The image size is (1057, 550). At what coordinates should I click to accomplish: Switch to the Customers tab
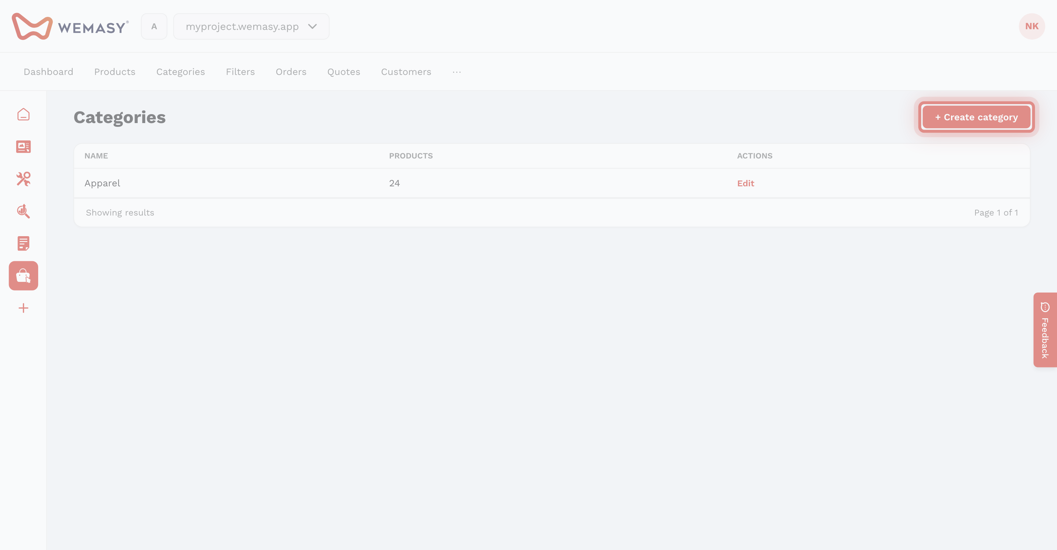(x=406, y=72)
